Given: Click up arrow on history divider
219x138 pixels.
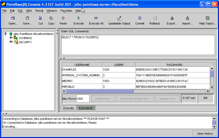Looking at the screenshot, I should click(3, 114).
